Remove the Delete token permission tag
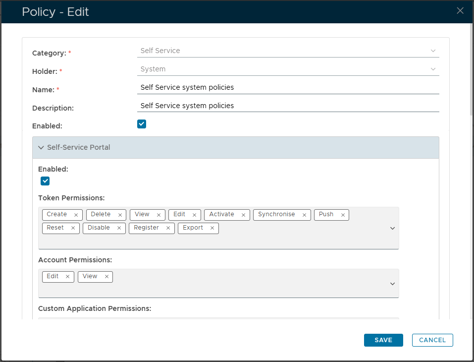The width and height of the screenshot is (474, 362). (120, 215)
